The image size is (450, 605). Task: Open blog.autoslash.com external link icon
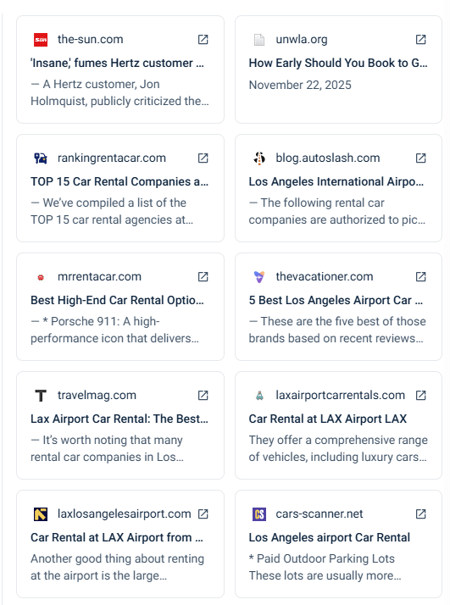pyautogui.click(x=420, y=158)
